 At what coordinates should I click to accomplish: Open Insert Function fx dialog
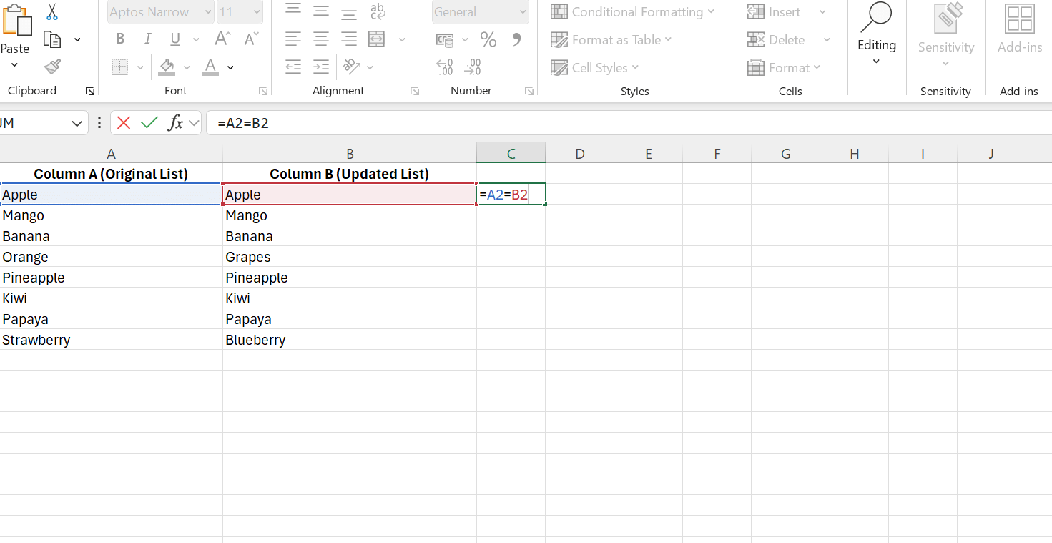click(x=175, y=123)
